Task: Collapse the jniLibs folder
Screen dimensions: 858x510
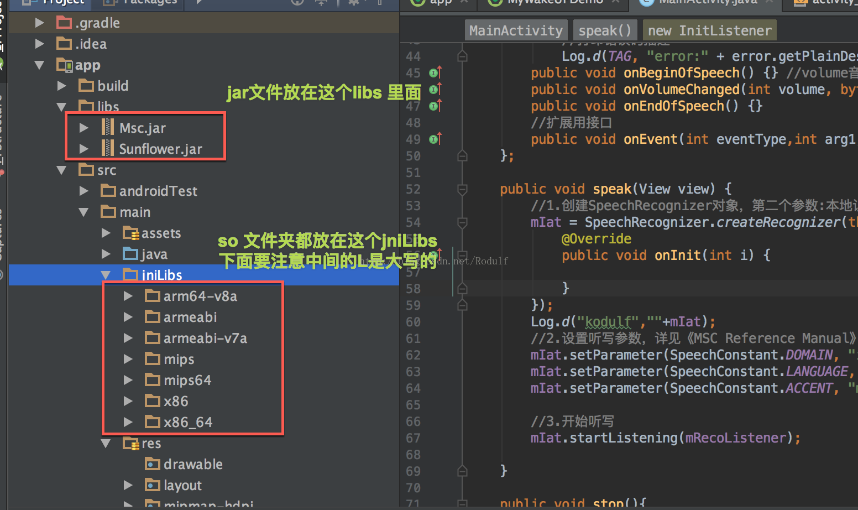Action: (106, 275)
